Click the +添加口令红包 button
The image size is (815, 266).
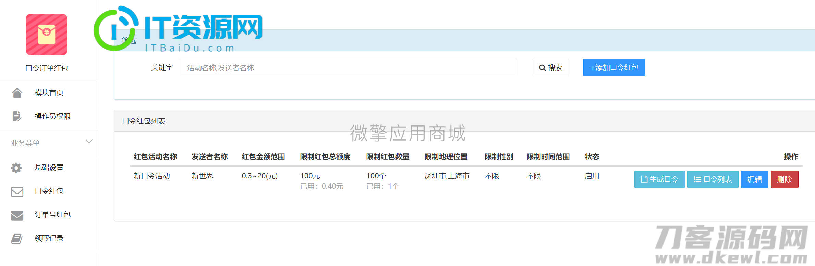pos(614,68)
